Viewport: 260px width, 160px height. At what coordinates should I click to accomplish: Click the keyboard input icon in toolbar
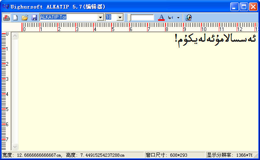[x=7, y=18]
